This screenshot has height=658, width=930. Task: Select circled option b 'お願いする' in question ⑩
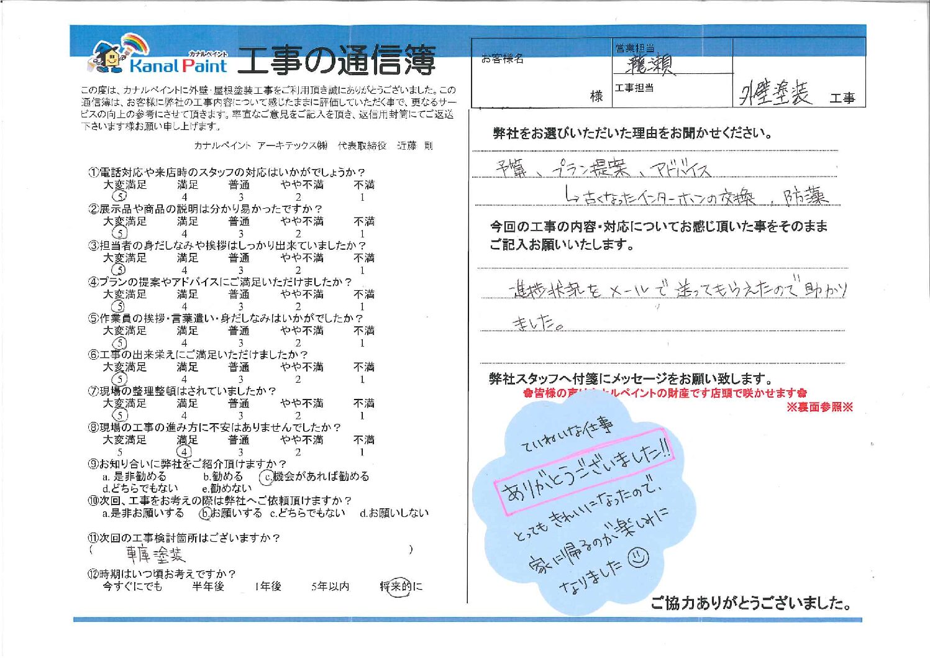[231, 513]
